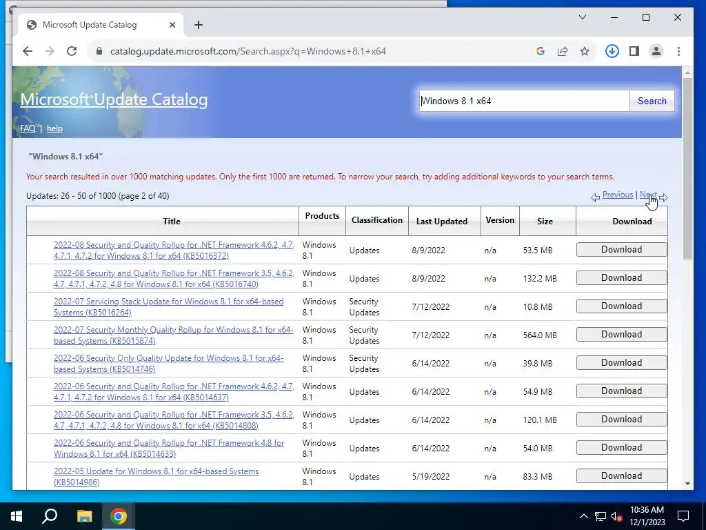View site info via the padlock icon
This screenshot has width=706, height=530.
pos(99,51)
